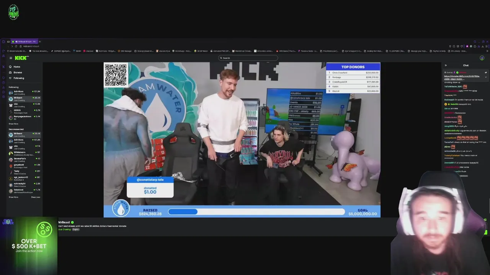This screenshot has height=275, width=490.
Task: Expand Show More under Following list
Action: pyautogui.click(x=13, y=124)
